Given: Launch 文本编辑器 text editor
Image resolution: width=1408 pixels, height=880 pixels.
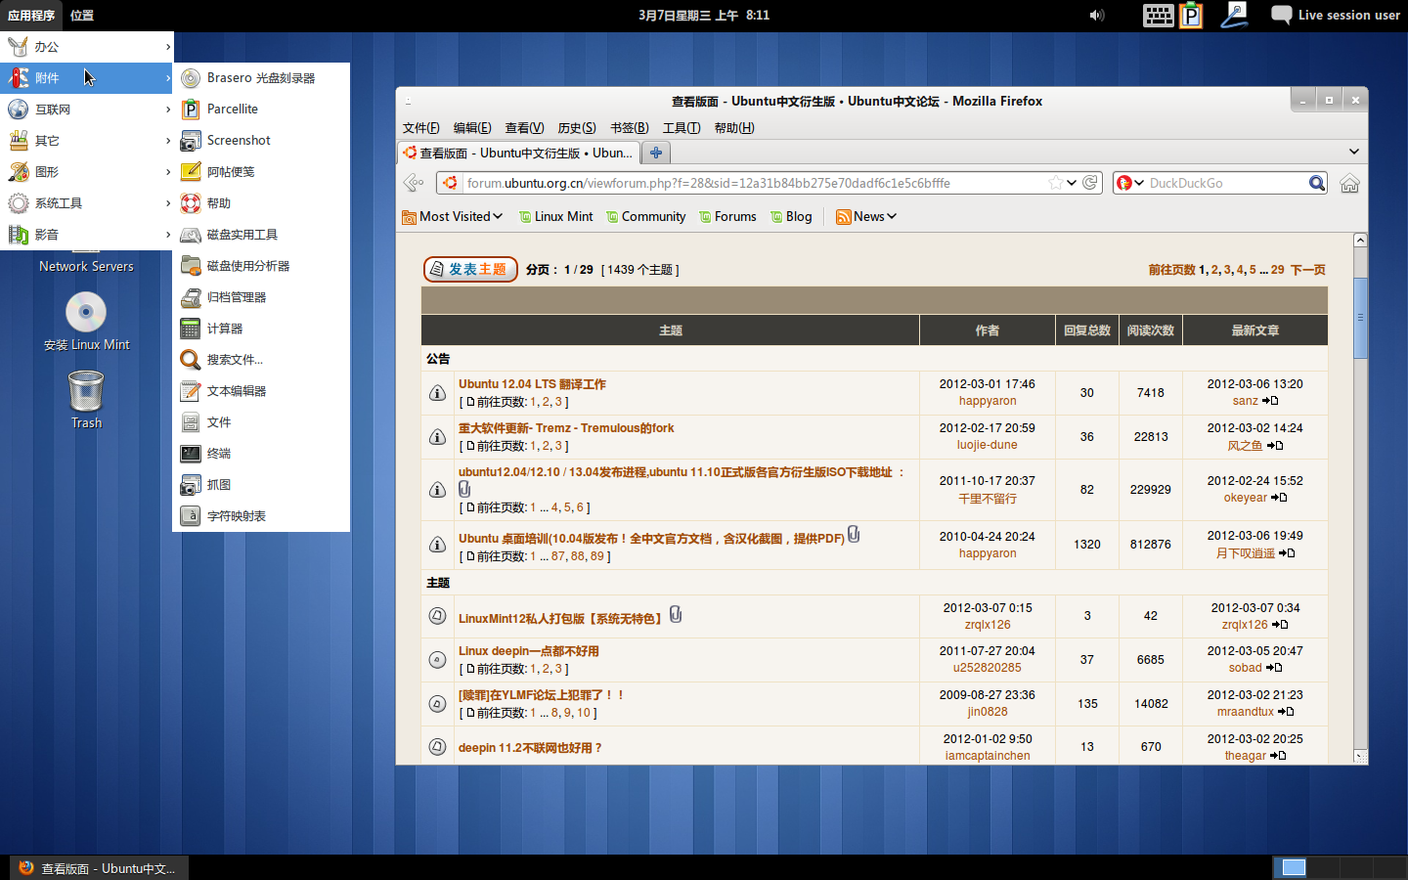Looking at the screenshot, I should 261,391.
